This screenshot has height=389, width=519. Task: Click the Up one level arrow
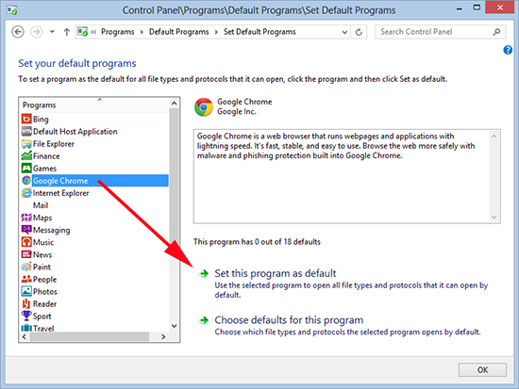[x=67, y=32]
